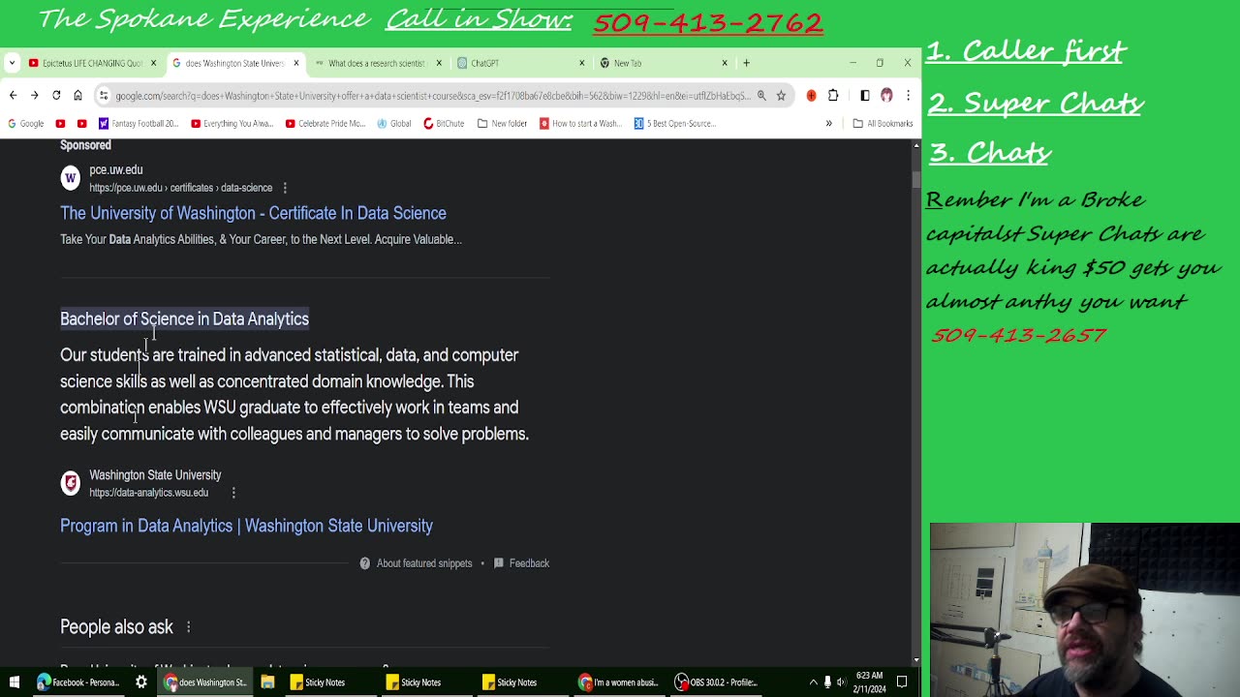Screen dimensions: 1240x697
Task: Open University of Washington Certificate In Data Science
Action: pyautogui.click(x=253, y=213)
